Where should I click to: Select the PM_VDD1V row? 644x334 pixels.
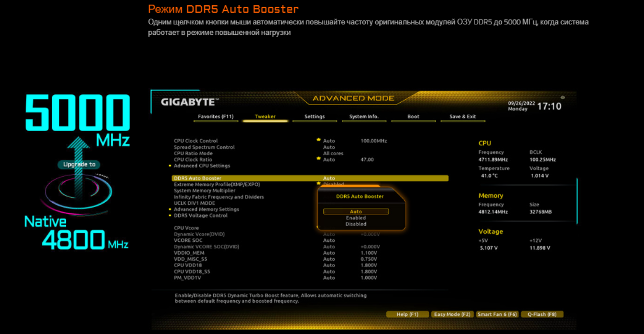(x=188, y=277)
